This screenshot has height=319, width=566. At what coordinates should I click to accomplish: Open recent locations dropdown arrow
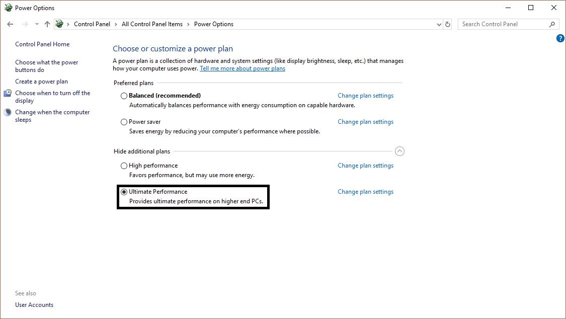click(37, 24)
